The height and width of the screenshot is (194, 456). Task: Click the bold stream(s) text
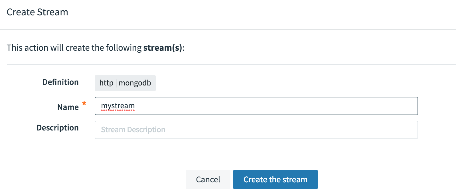163,48
